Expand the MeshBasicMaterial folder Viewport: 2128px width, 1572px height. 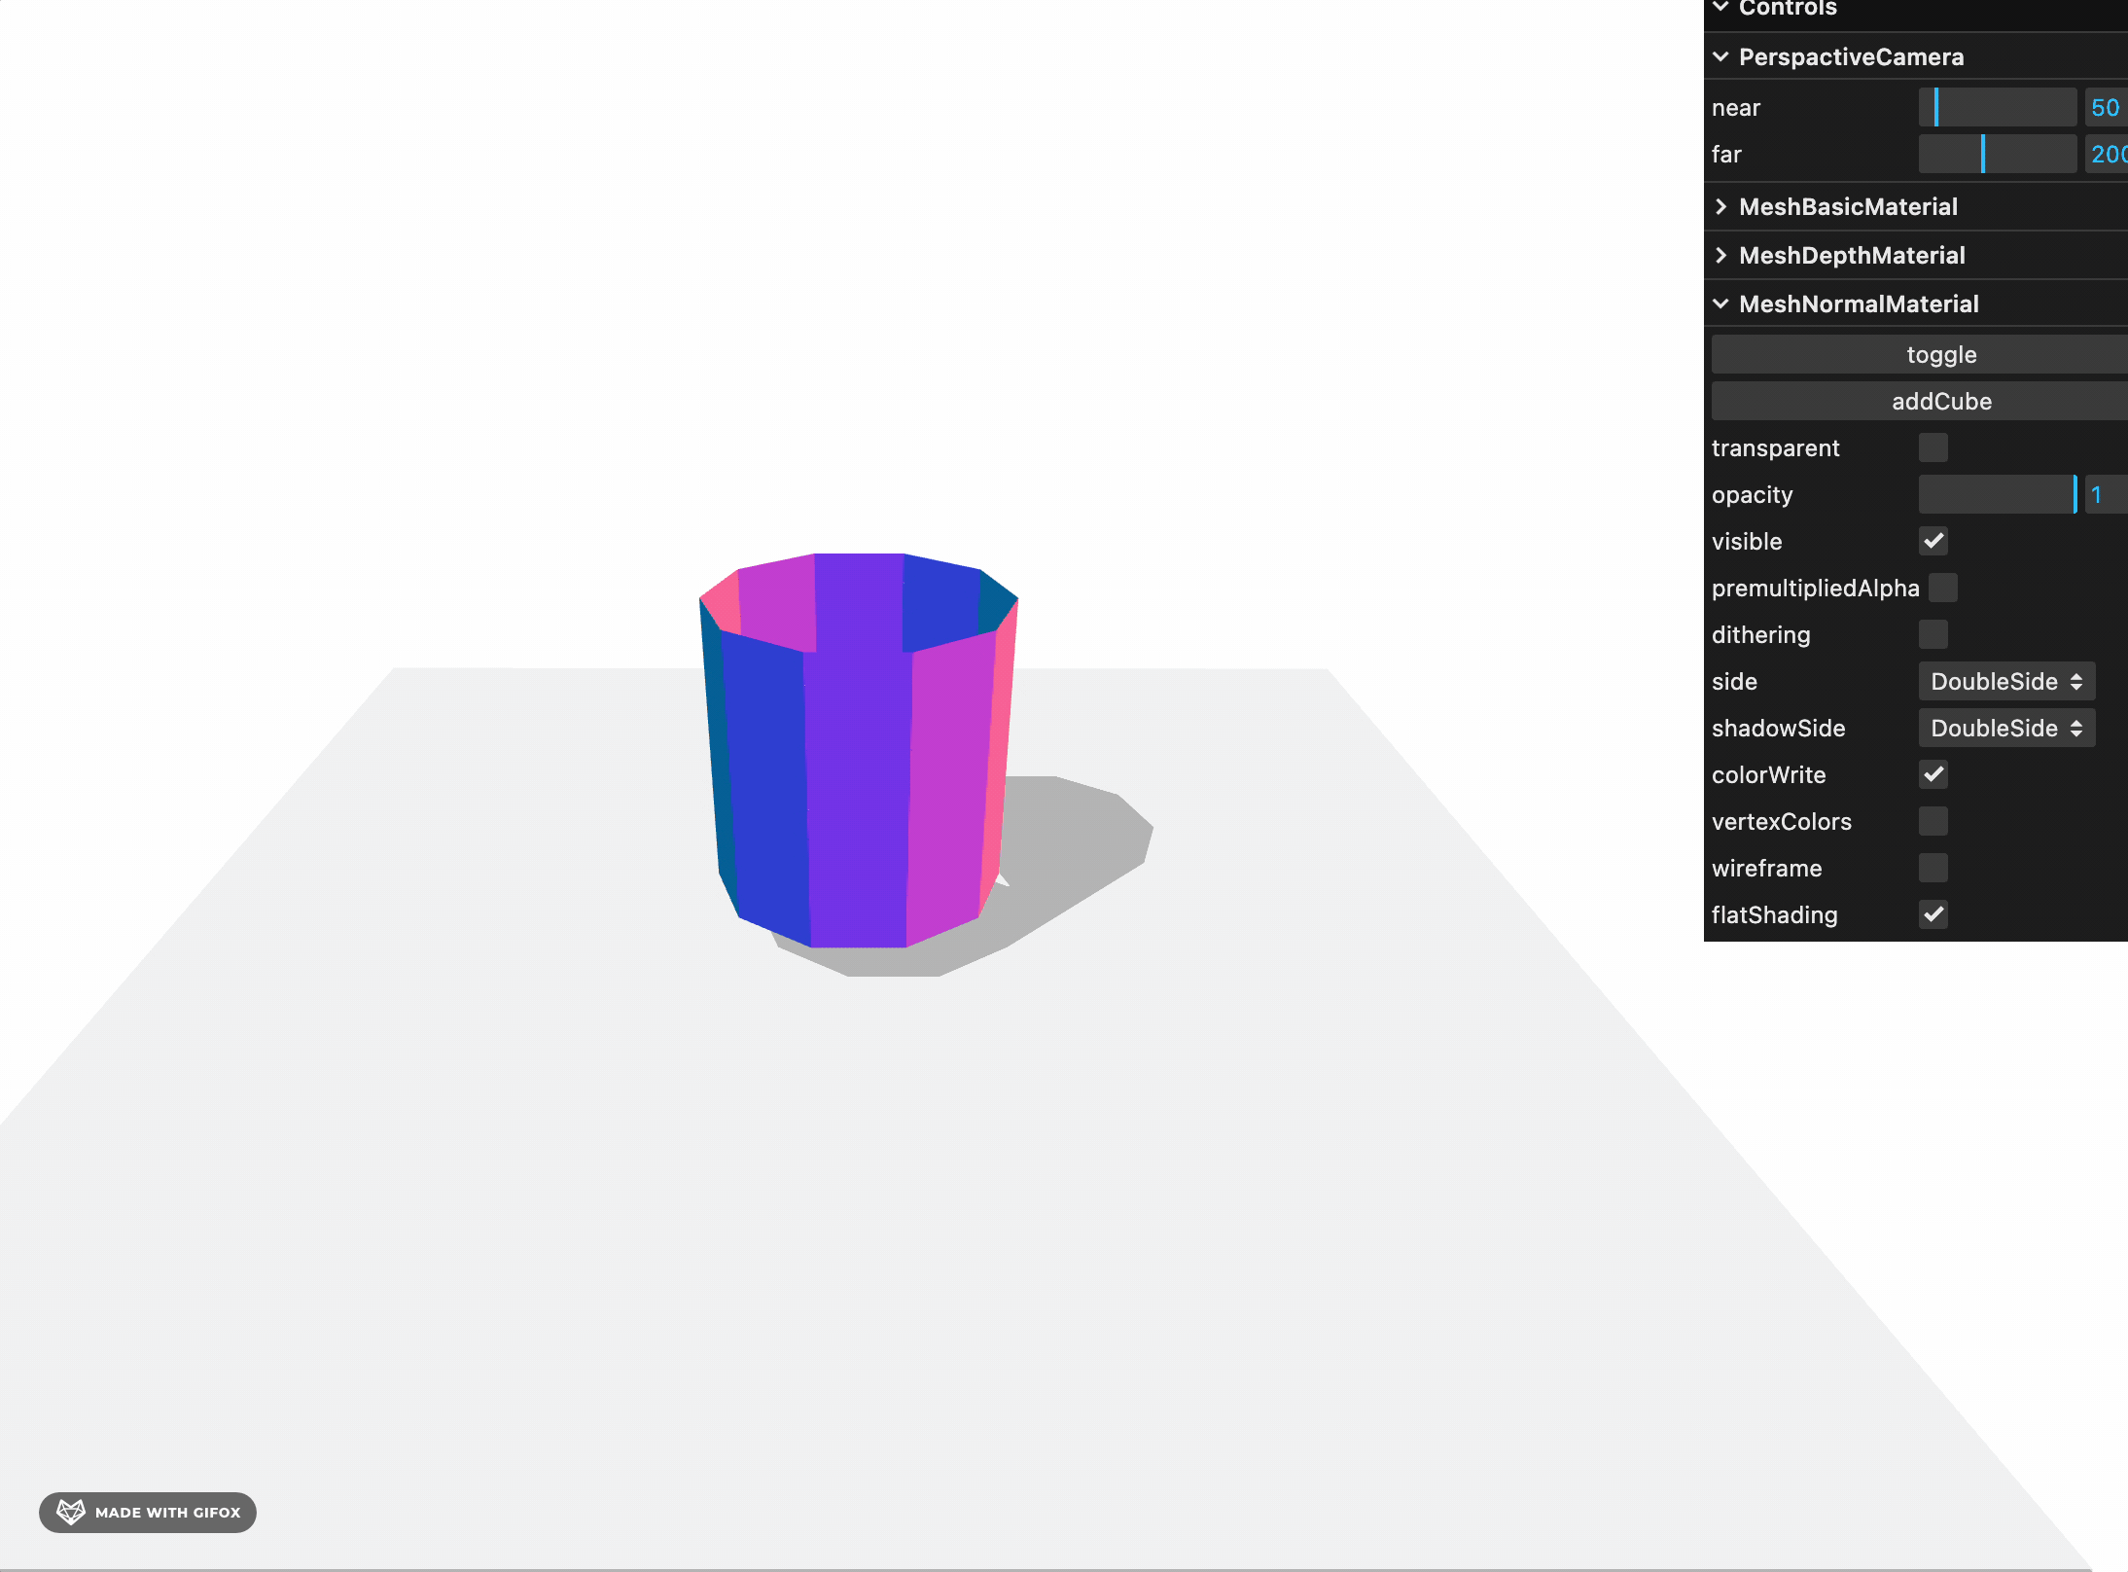point(1848,206)
